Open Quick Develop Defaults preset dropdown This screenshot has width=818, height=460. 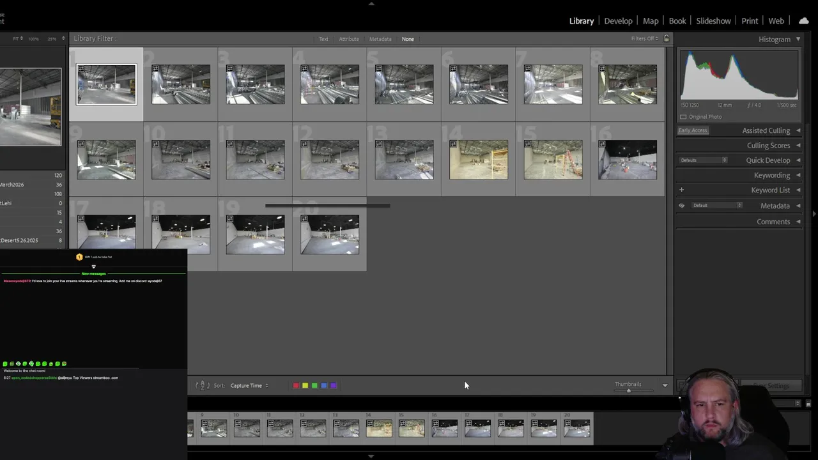click(703, 160)
